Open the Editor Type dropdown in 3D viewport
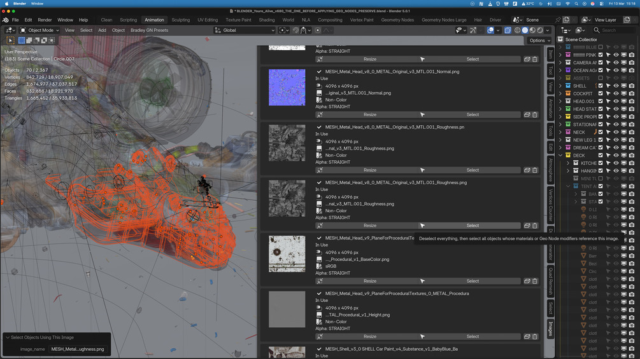This screenshot has width=640, height=359. pos(10,30)
